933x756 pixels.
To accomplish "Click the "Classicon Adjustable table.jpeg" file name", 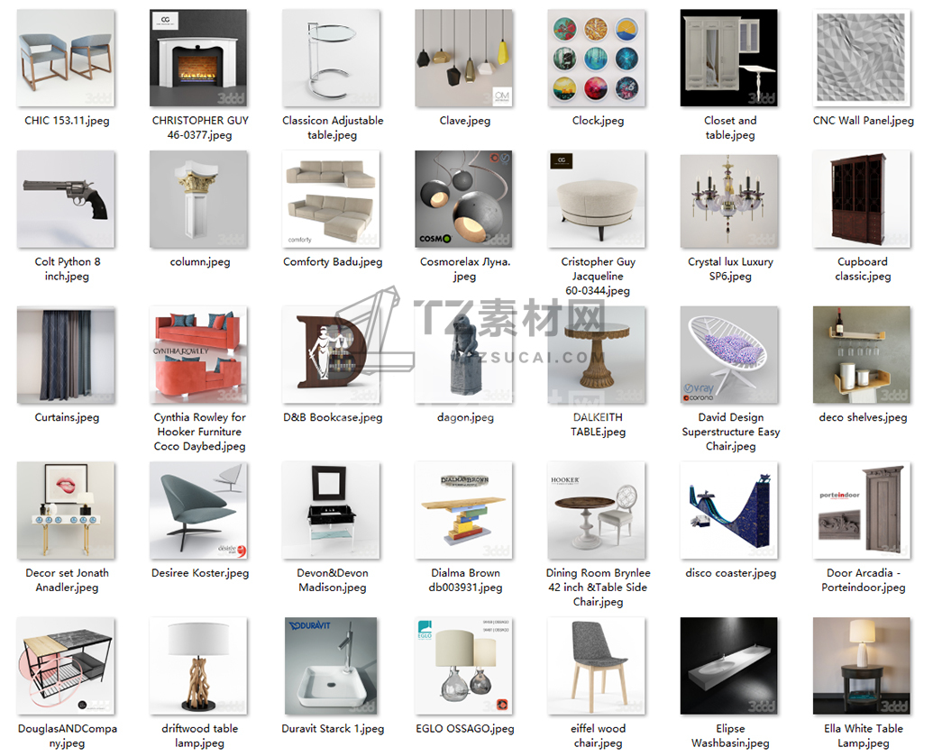I will (x=333, y=128).
